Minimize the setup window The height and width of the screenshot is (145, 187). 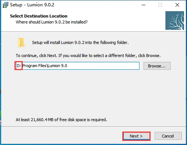pyautogui.click(x=144, y=5)
